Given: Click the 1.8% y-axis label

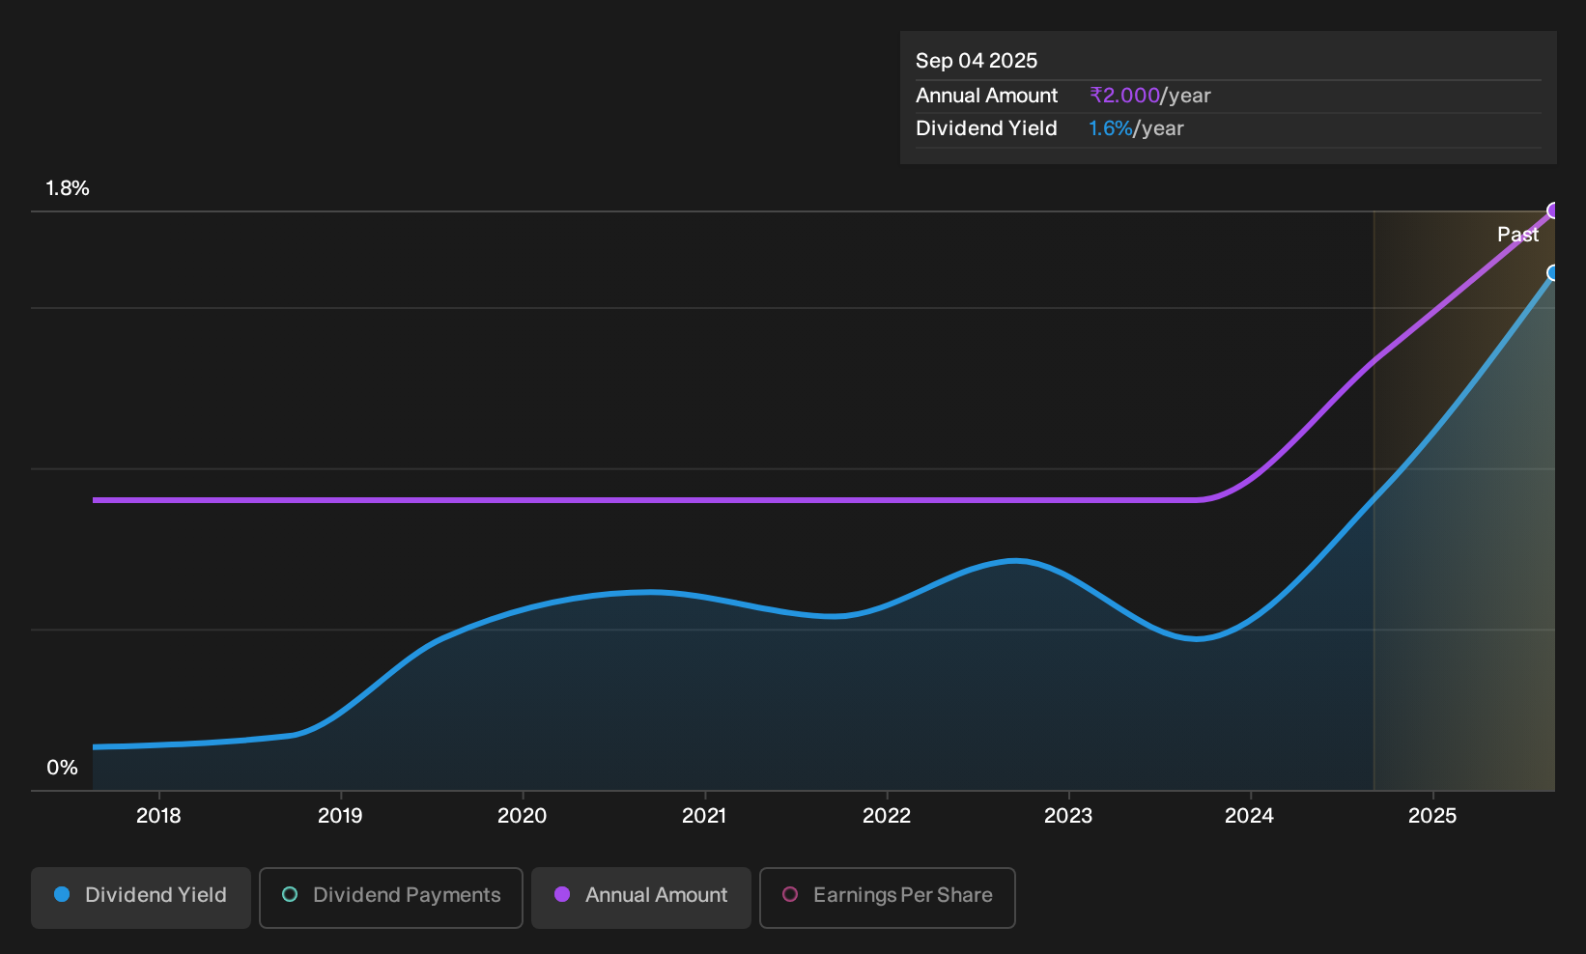Looking at the screenshot, I should pyautogui.click(x=68, y=188).
